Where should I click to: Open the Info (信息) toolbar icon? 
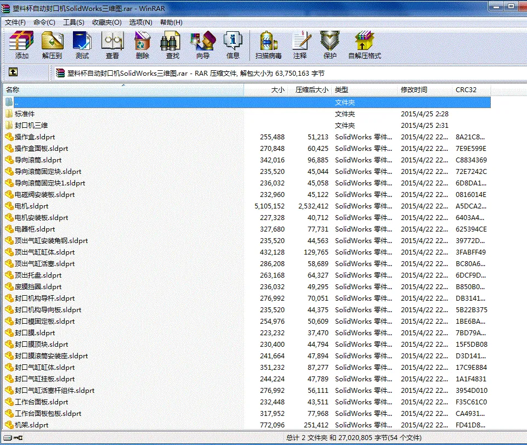click(x=233, y=41)
